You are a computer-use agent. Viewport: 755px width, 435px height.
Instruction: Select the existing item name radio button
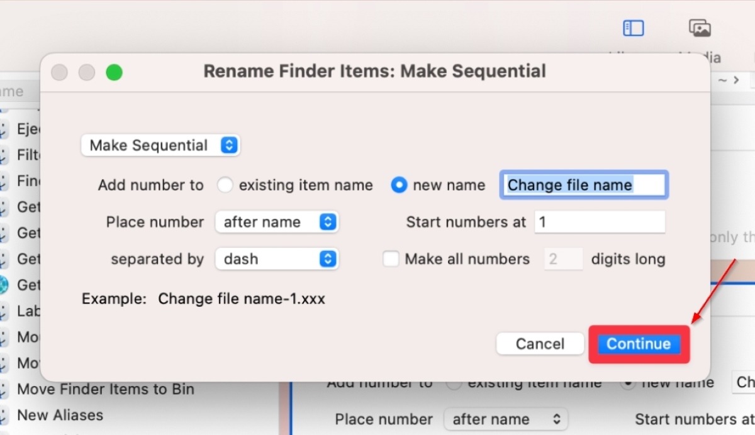225,185
